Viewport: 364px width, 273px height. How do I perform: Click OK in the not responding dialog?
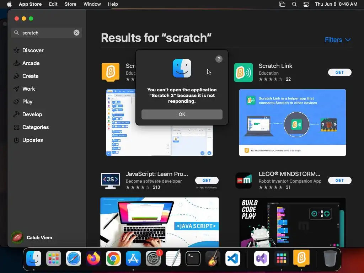(x=182, y=114)
